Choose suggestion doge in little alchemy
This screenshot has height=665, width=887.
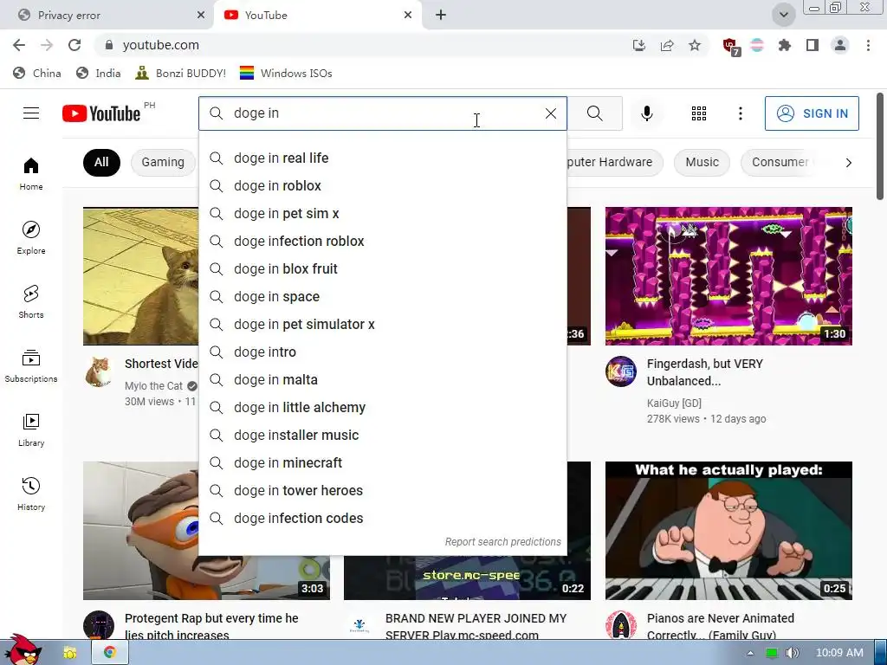pyautogui.click(x=383, y=408)
